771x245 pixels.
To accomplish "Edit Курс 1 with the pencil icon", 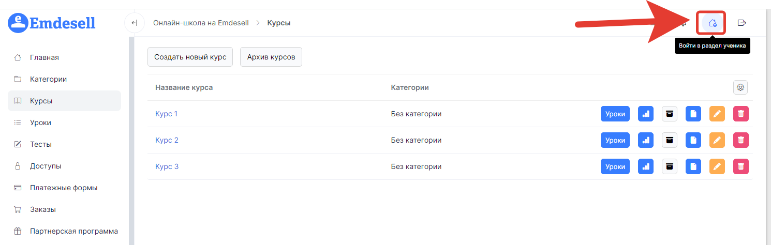I will point(717,114).
